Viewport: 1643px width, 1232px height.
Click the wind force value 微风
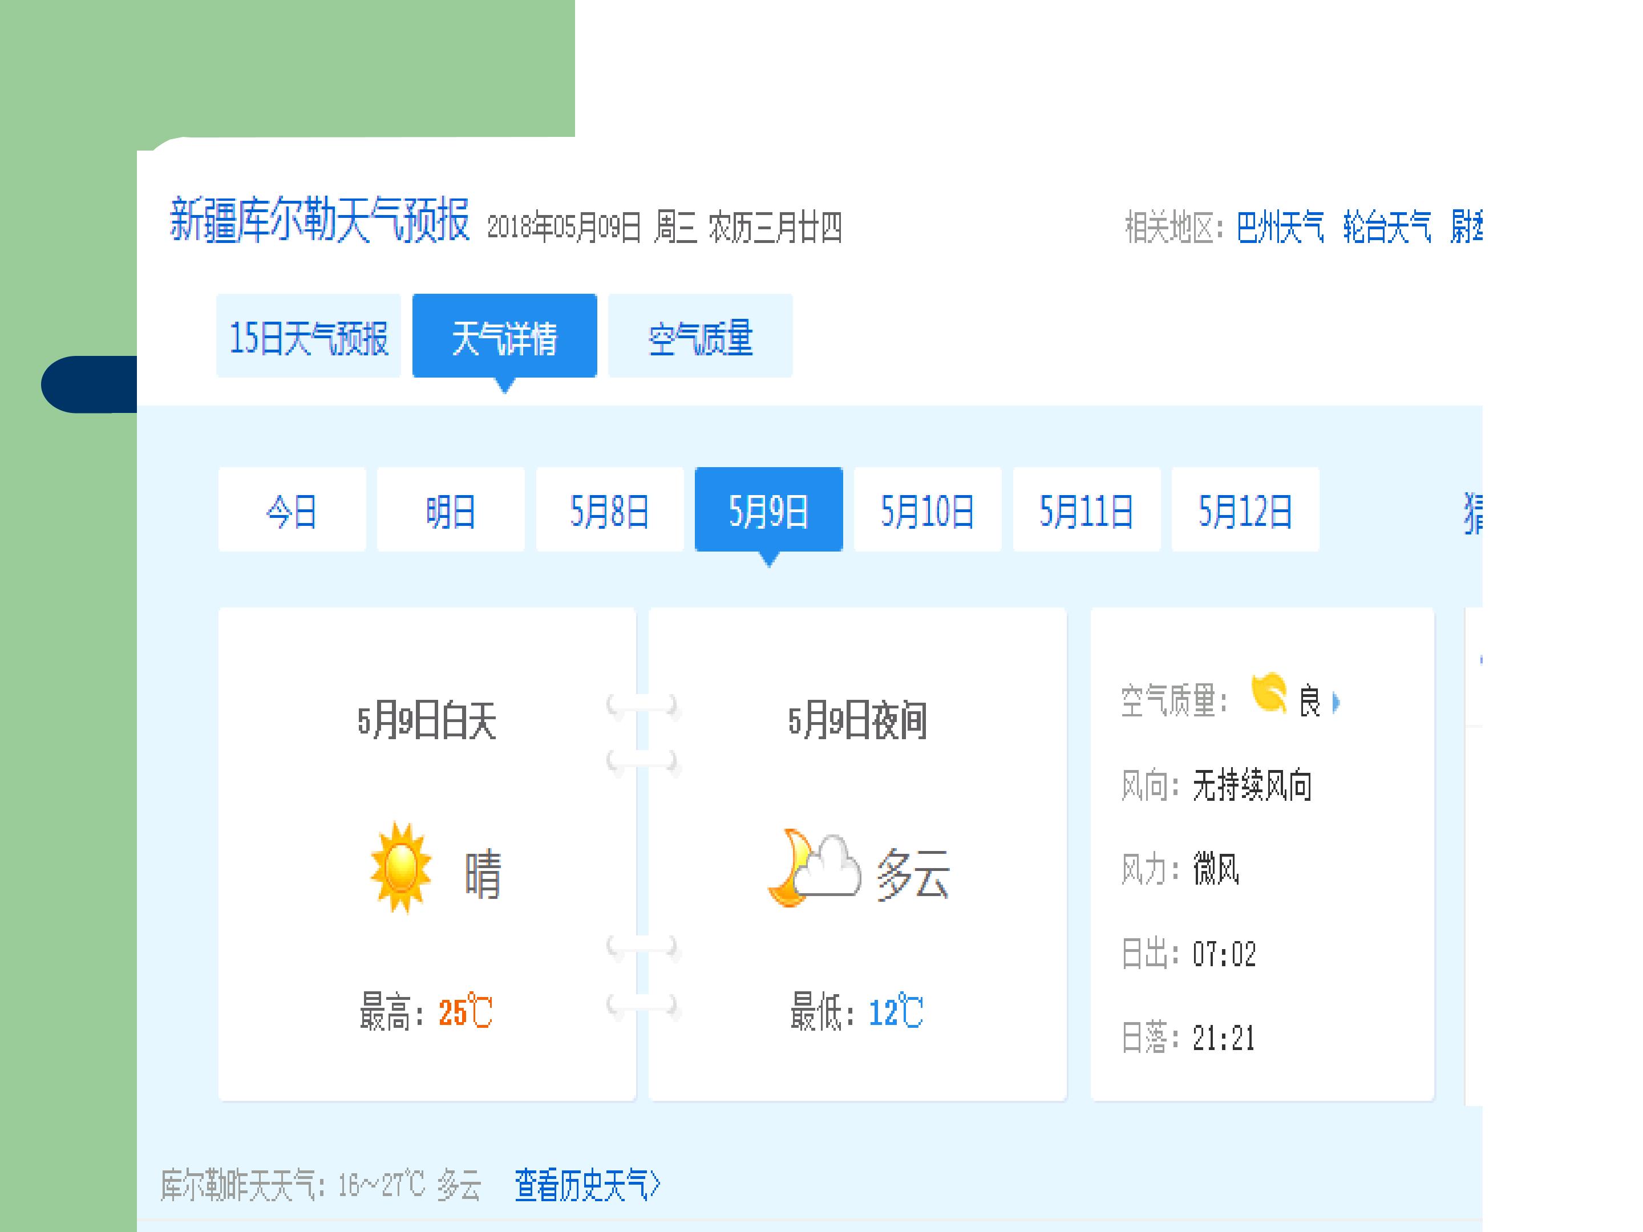point(1217,869)
